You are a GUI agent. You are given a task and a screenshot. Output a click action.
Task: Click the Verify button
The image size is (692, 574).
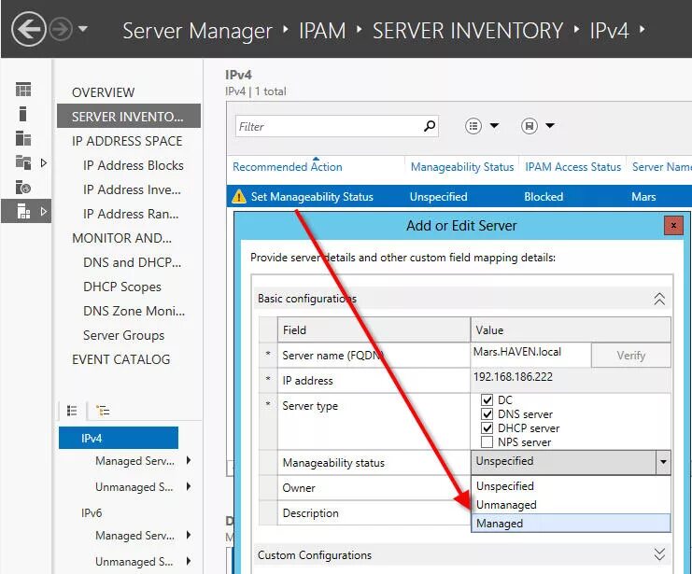630,356
